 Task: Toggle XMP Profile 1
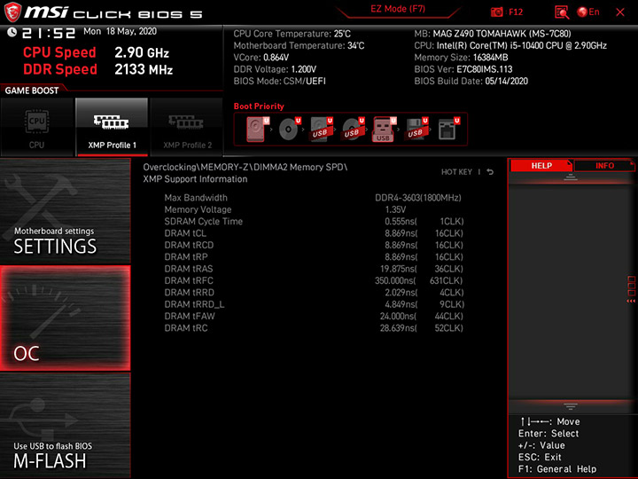pos(112,127)
